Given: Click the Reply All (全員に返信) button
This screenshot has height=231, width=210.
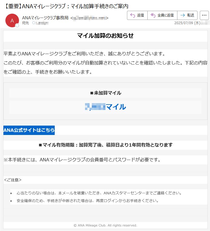Looking at the screenshot, I should (x=162, y=15).
